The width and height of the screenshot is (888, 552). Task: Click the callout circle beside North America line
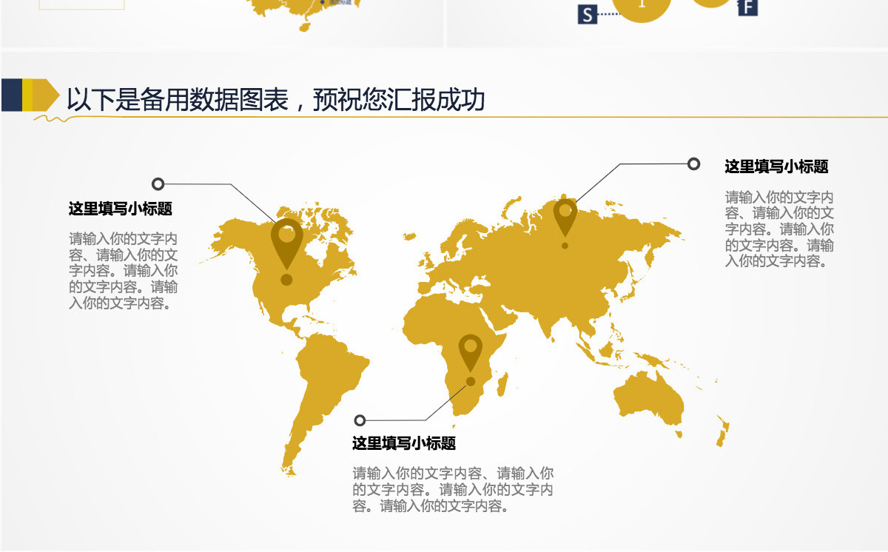pos(158,184)
